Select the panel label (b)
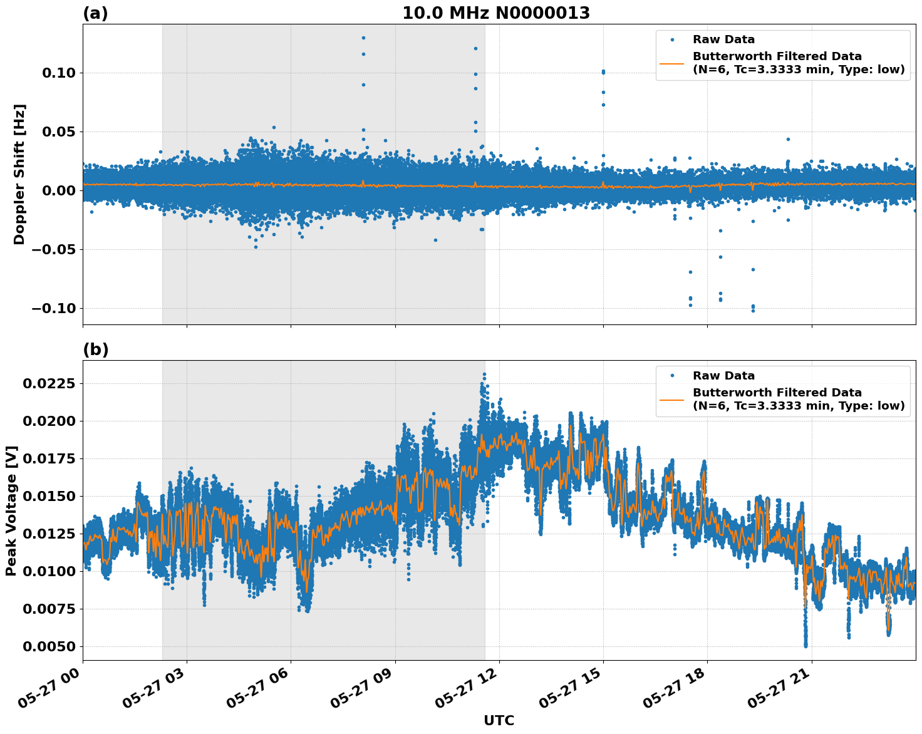This screenshot has width=922, height=734. [97, 349]
